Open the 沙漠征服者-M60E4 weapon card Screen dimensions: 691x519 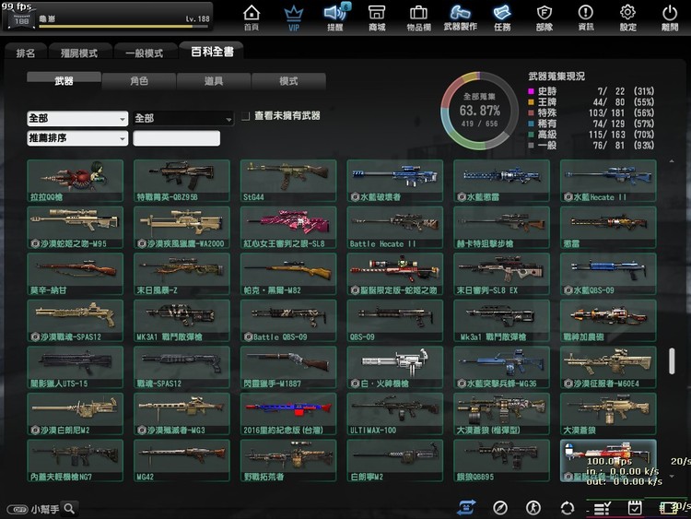pos(609,368)
